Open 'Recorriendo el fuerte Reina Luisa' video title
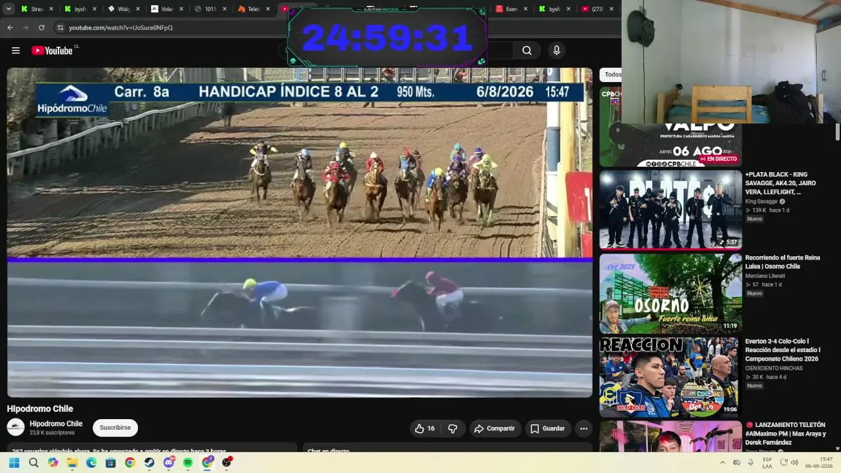 point(783,262)
